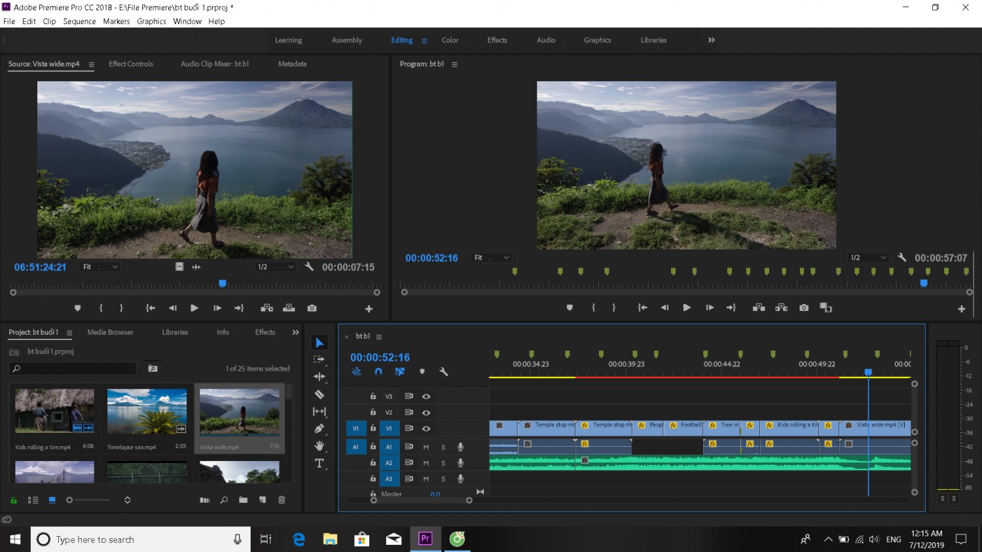
Task: Expand hidden Project panel tabs chevron
Action: coord(295,332)
